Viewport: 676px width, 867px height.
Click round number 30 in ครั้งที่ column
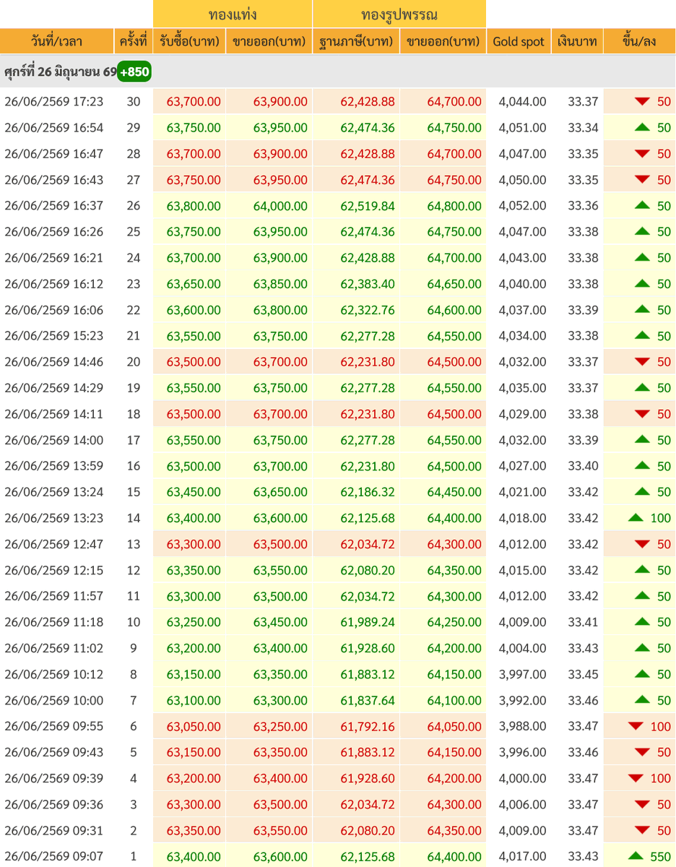tap(134, 102)
